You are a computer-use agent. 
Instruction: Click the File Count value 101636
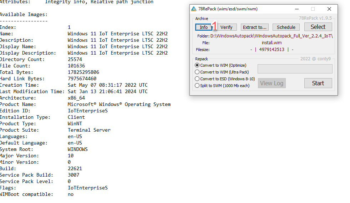click(76, 66)
